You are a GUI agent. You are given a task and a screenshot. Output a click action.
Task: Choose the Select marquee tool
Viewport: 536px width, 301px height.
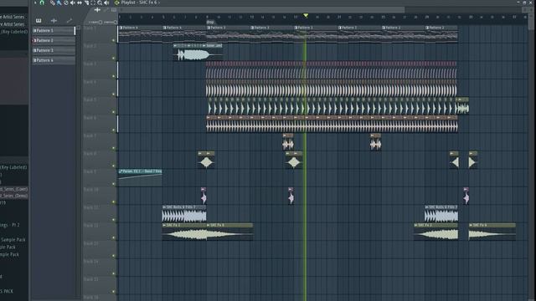click(93, 3)
